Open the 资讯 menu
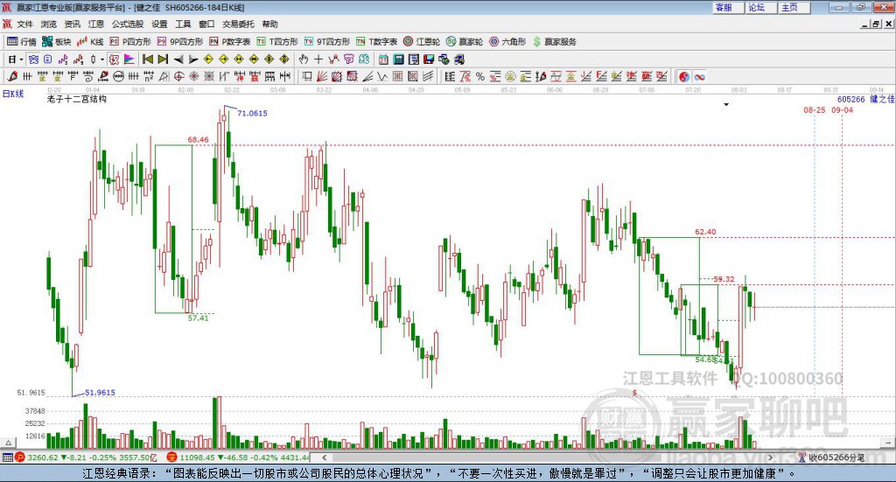The width and height of the screenshot is (896, 482). (72, 24)
